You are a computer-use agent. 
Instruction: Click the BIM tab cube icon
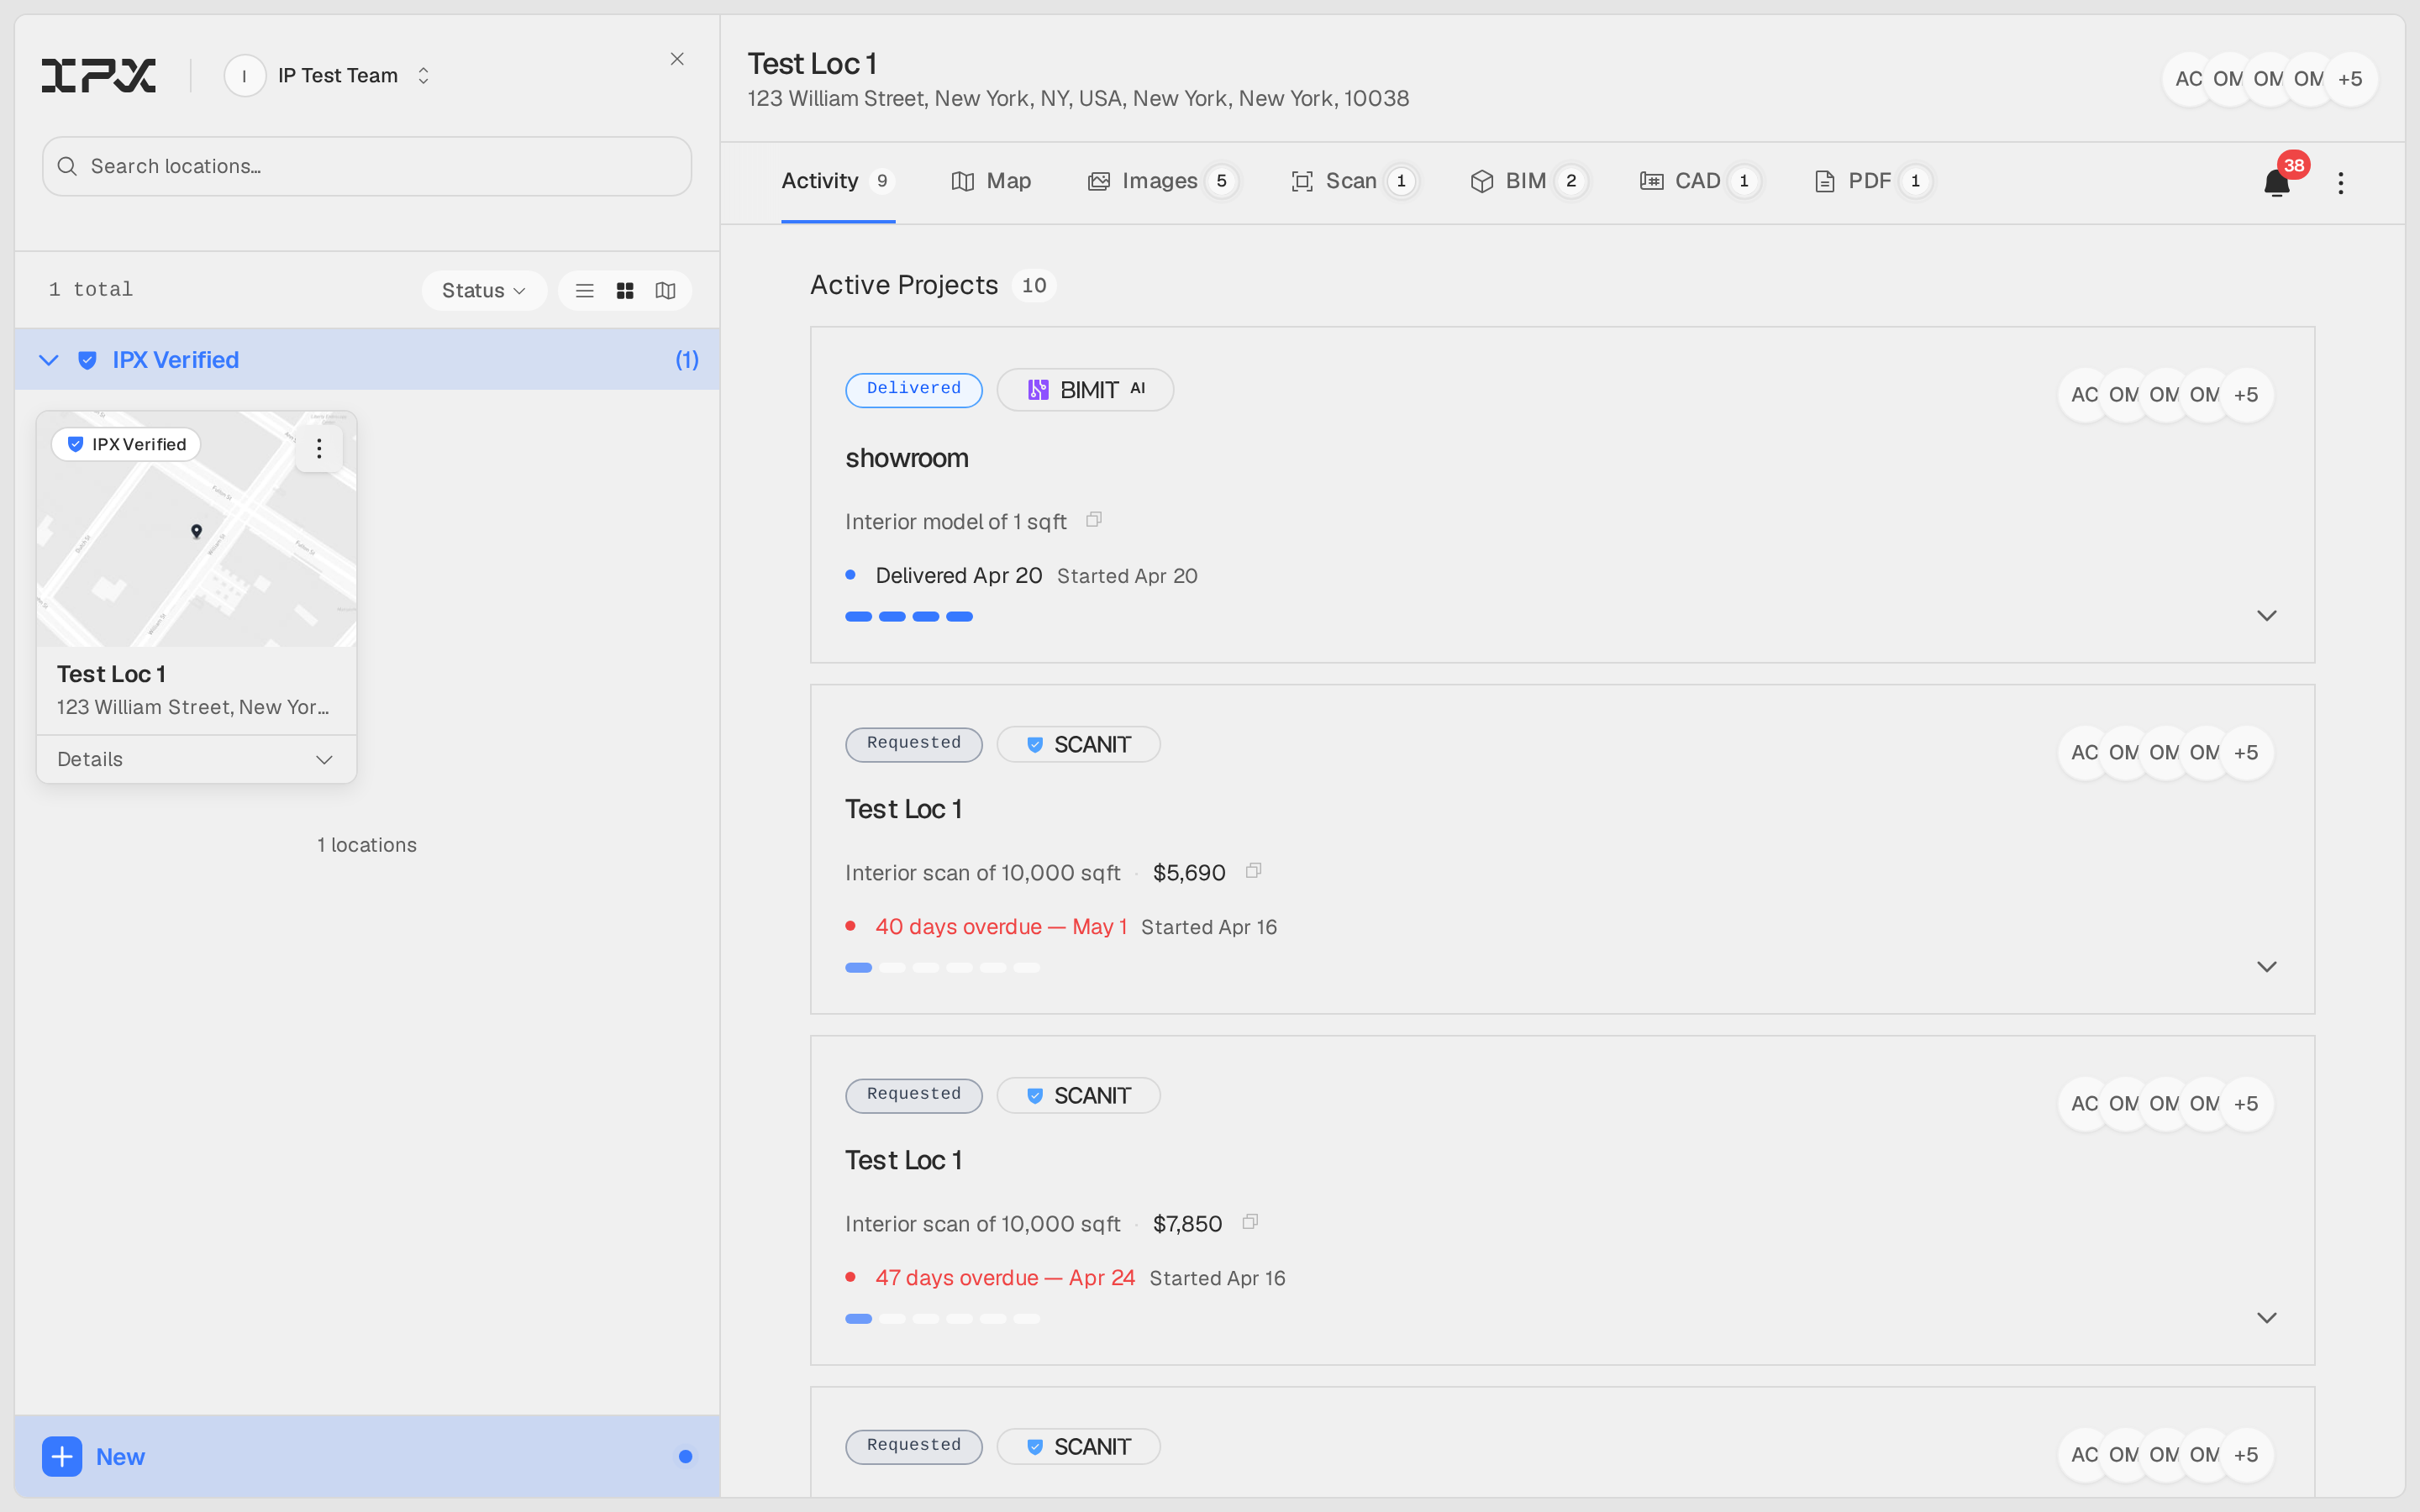[1482, 181]
